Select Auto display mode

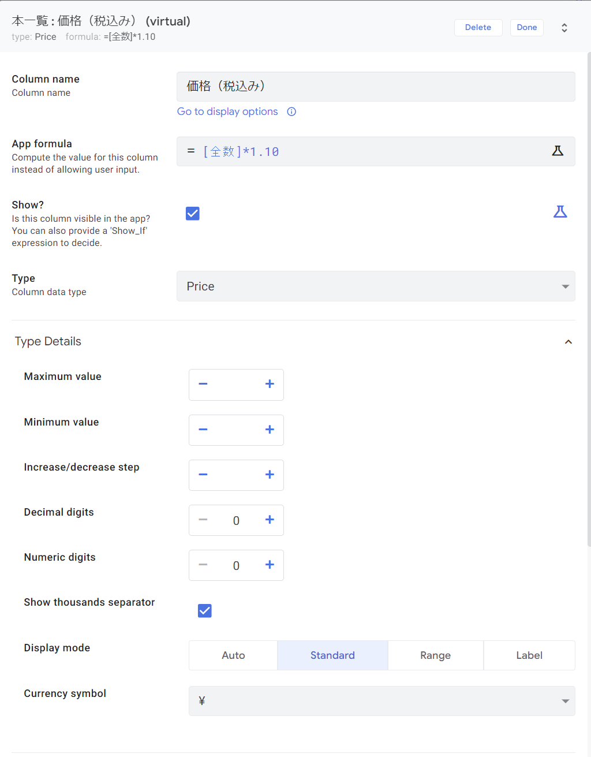pos(233,655)
